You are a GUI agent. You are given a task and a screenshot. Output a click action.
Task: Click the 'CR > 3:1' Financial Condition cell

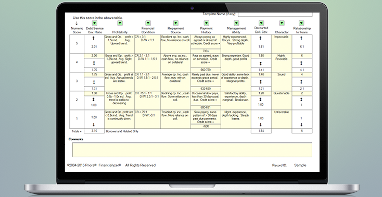click(147, 44)
